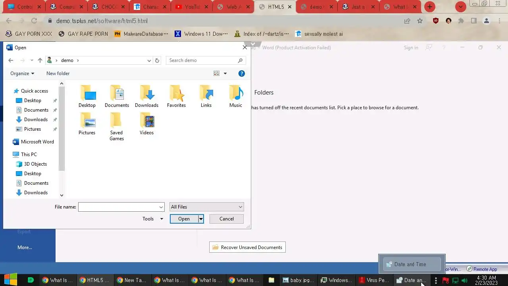Click More... in Word's sidebar
Image resolution: width=508 pixels, height=286 pixels.
click(x=25, y=247)
